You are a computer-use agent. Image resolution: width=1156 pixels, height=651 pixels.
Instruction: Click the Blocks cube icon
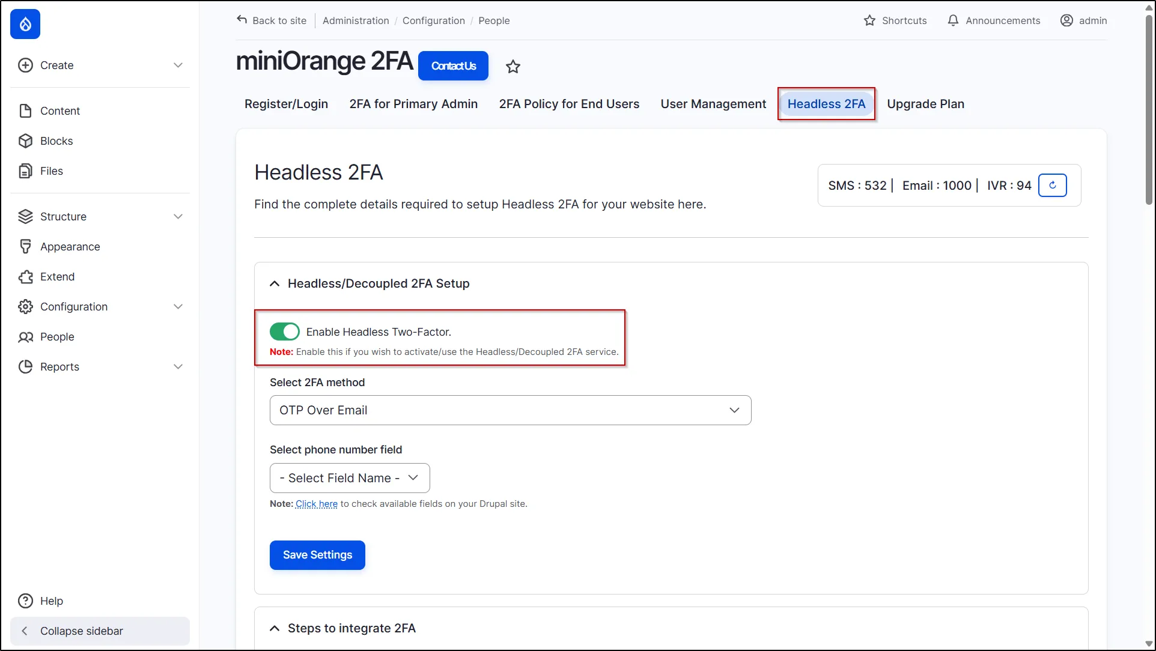(25, 141)
